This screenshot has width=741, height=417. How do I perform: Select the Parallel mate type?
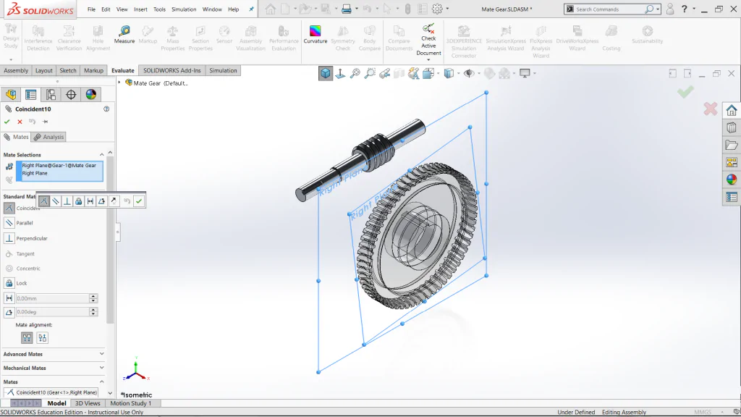(x=9, y=223)
